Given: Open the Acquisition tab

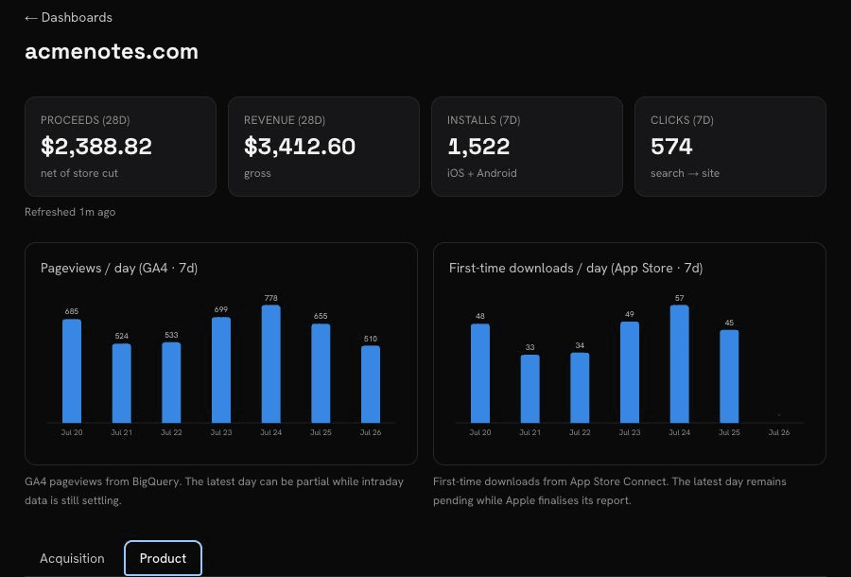Looking at the screenshot, I should (72, 558).
